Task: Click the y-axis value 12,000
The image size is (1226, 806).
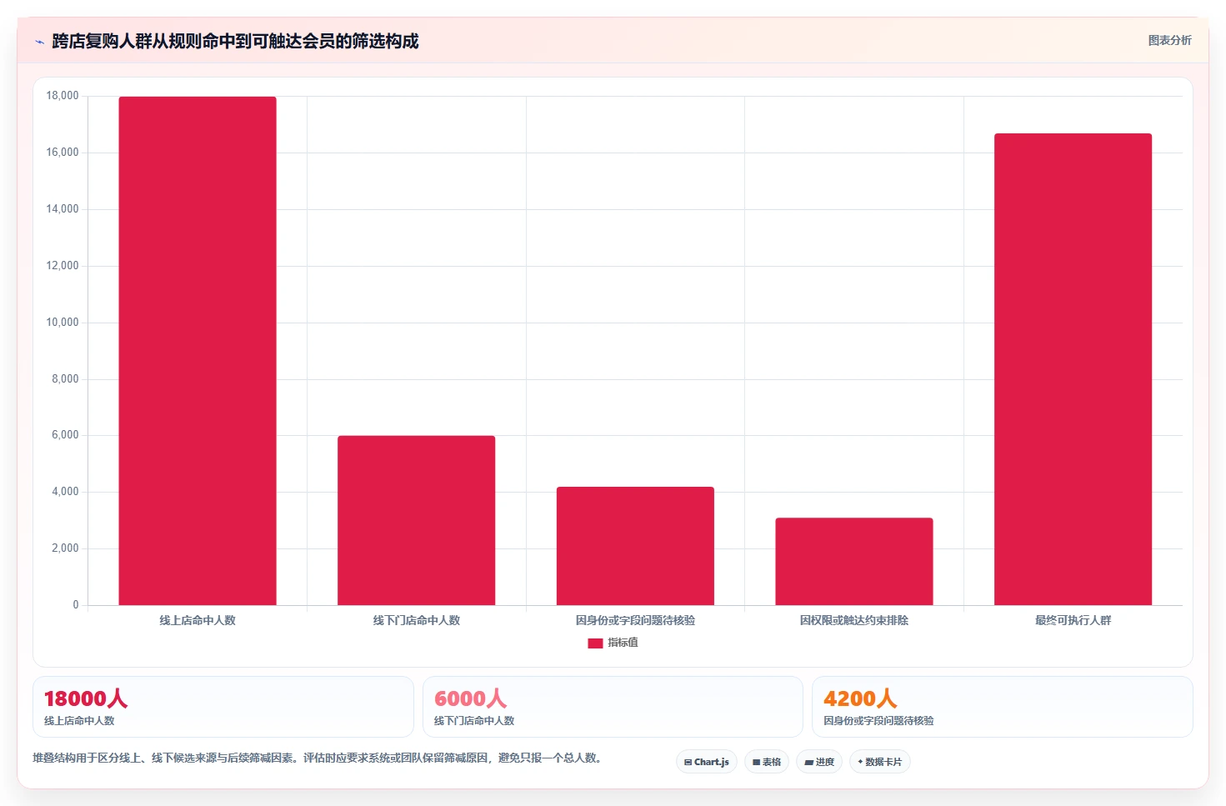Action: point(63,266)
